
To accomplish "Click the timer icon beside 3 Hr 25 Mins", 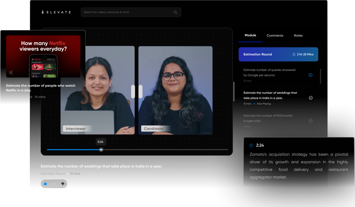I will pyautogui.click(x=294, y=54).
